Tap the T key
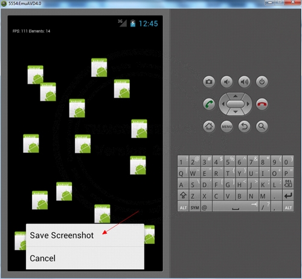Screen dimensions: 302x279 (230, 172)
